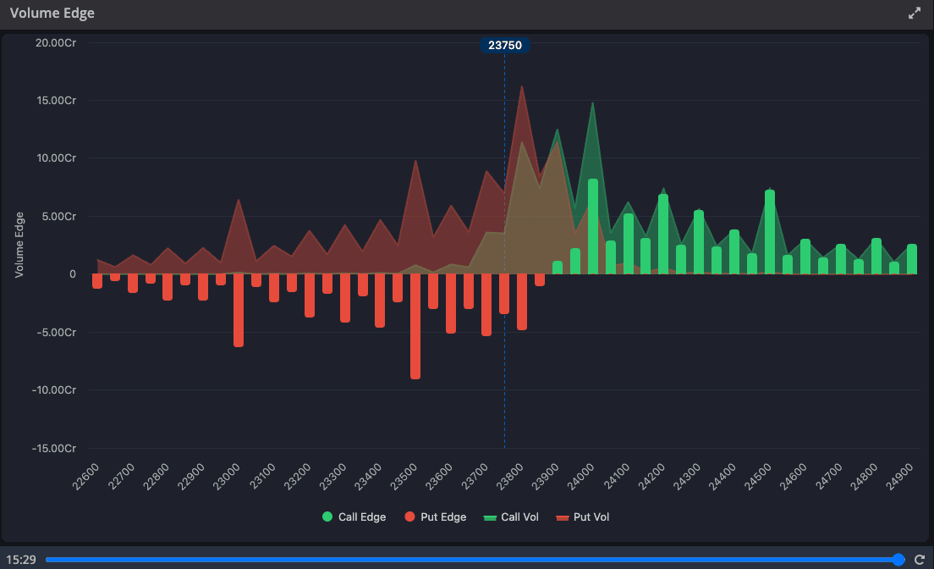The height and width of the screenshot is (569, 934).
Task: Click the green Call Edge bar at 24200
Action: (x=663, y=235)
